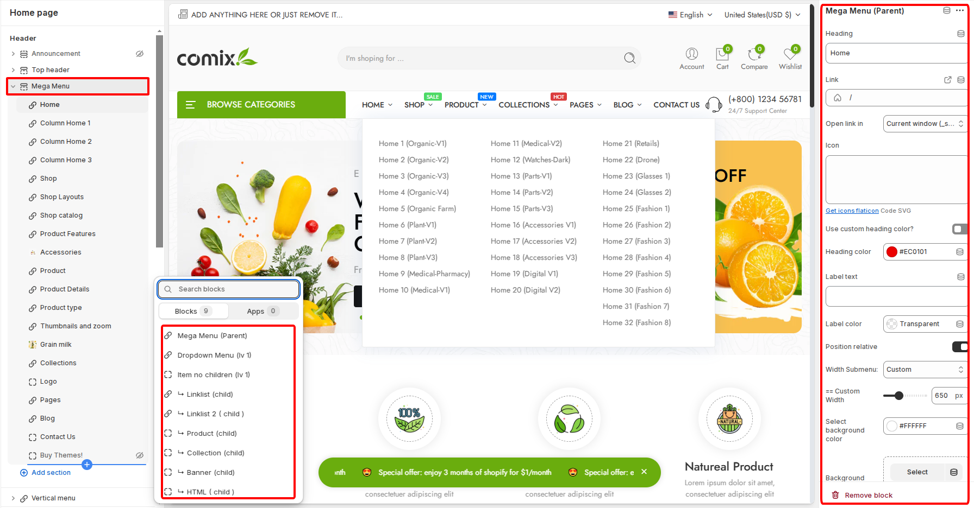Click the Account icon in store header
The width and height of the screenshot is (974, 508).
pyautogui.click(x=691, y=54)
